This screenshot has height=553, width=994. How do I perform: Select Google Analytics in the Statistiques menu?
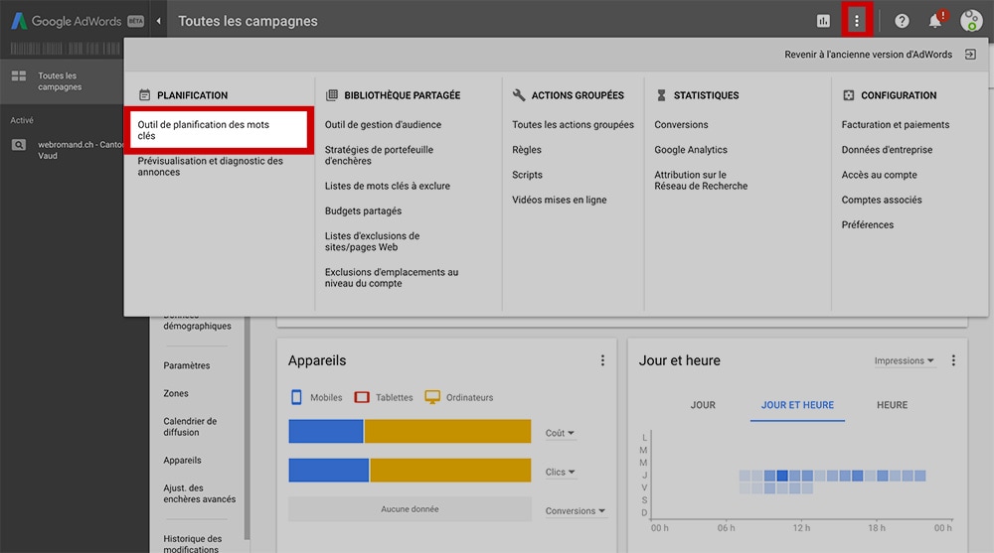[x=691, y=150]
